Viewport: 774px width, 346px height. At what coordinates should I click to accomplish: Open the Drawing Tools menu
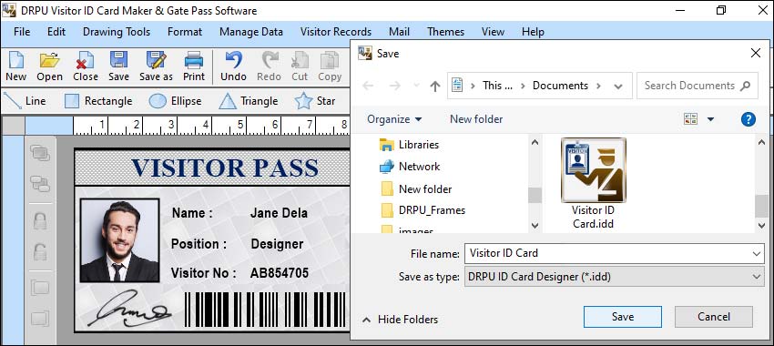coord(117,32)
